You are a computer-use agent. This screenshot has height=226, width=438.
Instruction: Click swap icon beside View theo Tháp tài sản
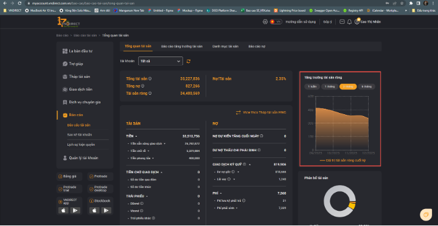[238, 112]
